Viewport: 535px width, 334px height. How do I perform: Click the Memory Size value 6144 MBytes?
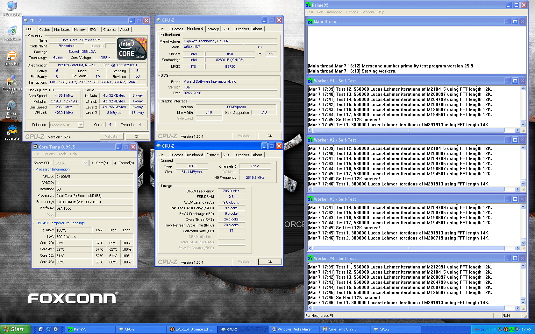point(192,172)
